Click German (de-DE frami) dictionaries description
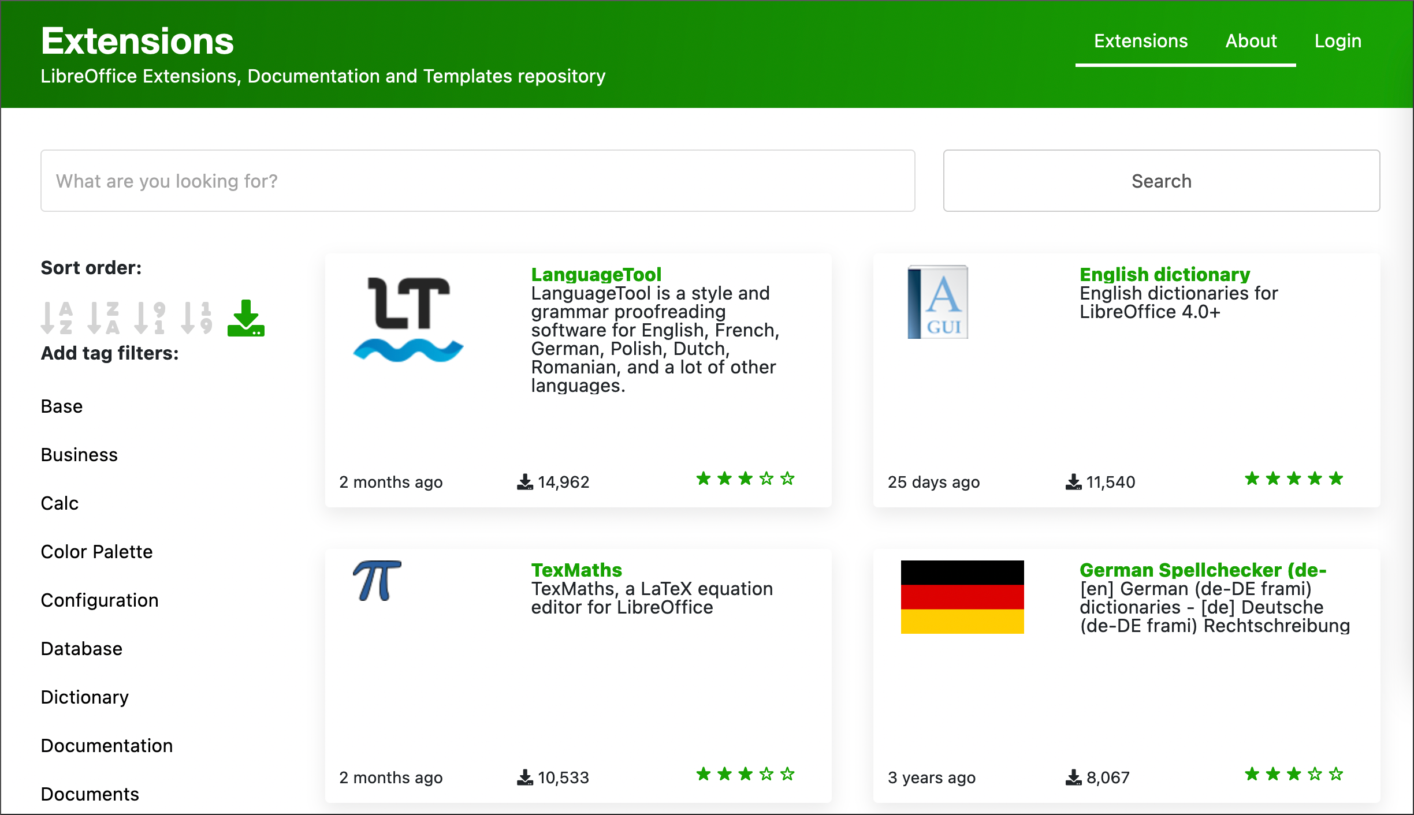Screen dimensions: 1414x815 1215,607
